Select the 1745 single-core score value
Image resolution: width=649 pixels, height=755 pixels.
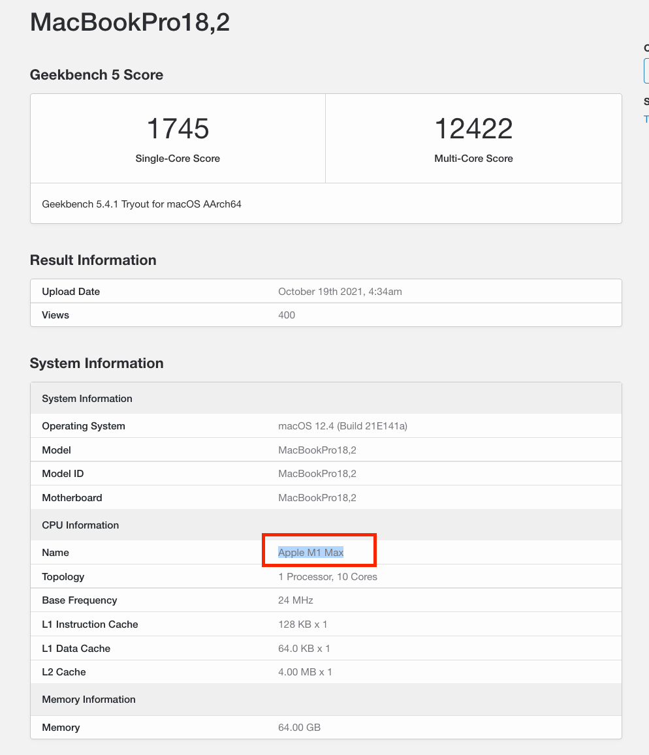pos(178,129)
